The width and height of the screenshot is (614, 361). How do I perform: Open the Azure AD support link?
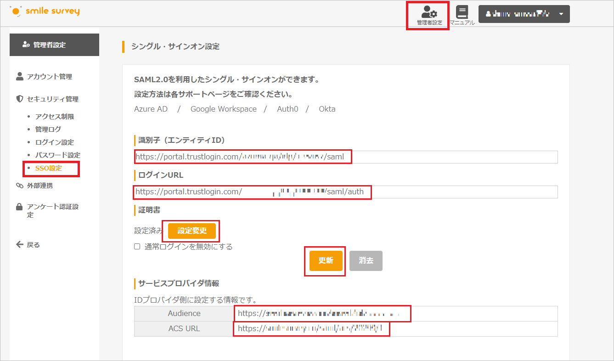click(x=151, y=109)
